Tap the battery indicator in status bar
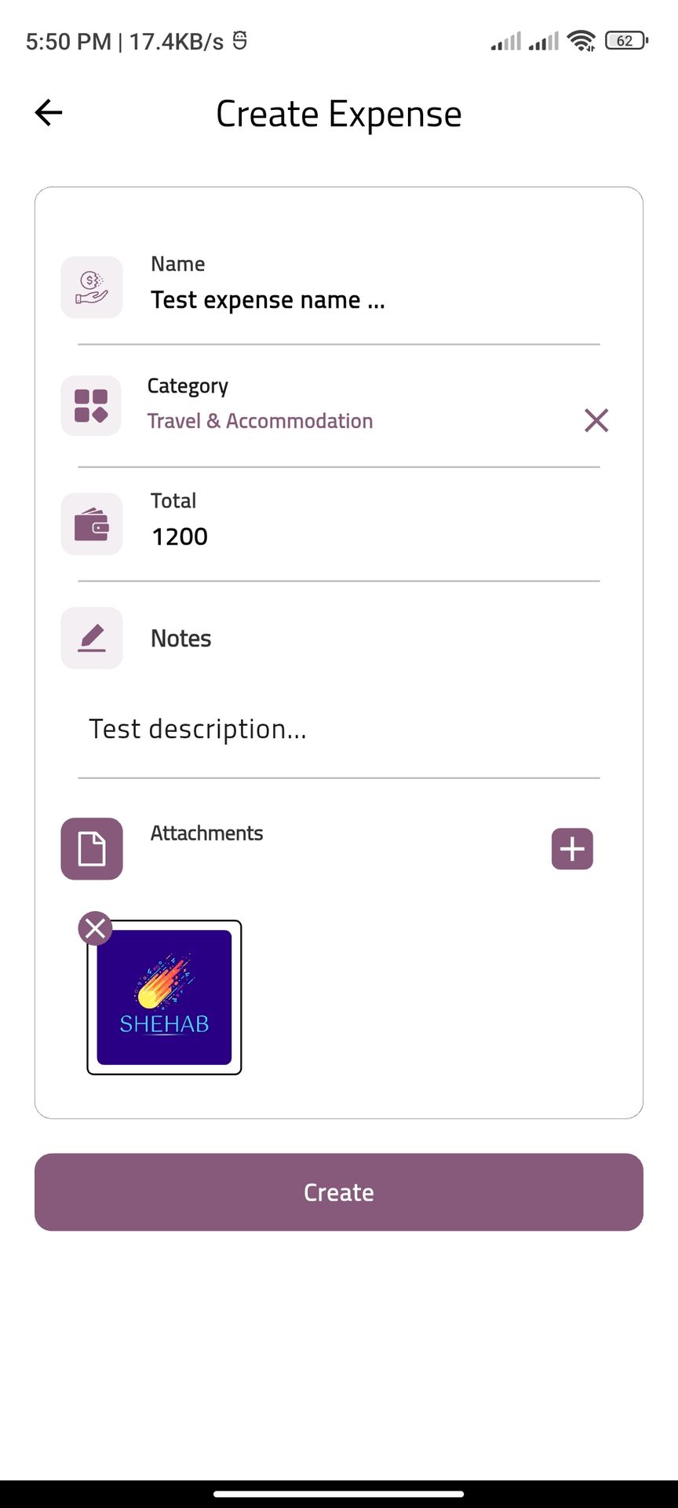The width and height of the screenshot is (678, 1508). (626, 41)
